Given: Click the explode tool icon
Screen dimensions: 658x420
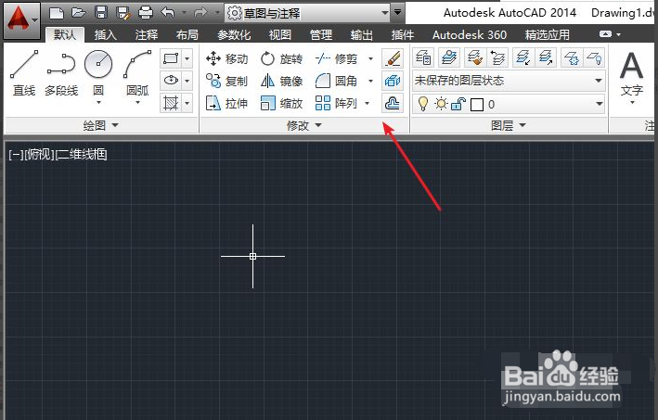Looking at the screenshot, I should click(393, 81).
